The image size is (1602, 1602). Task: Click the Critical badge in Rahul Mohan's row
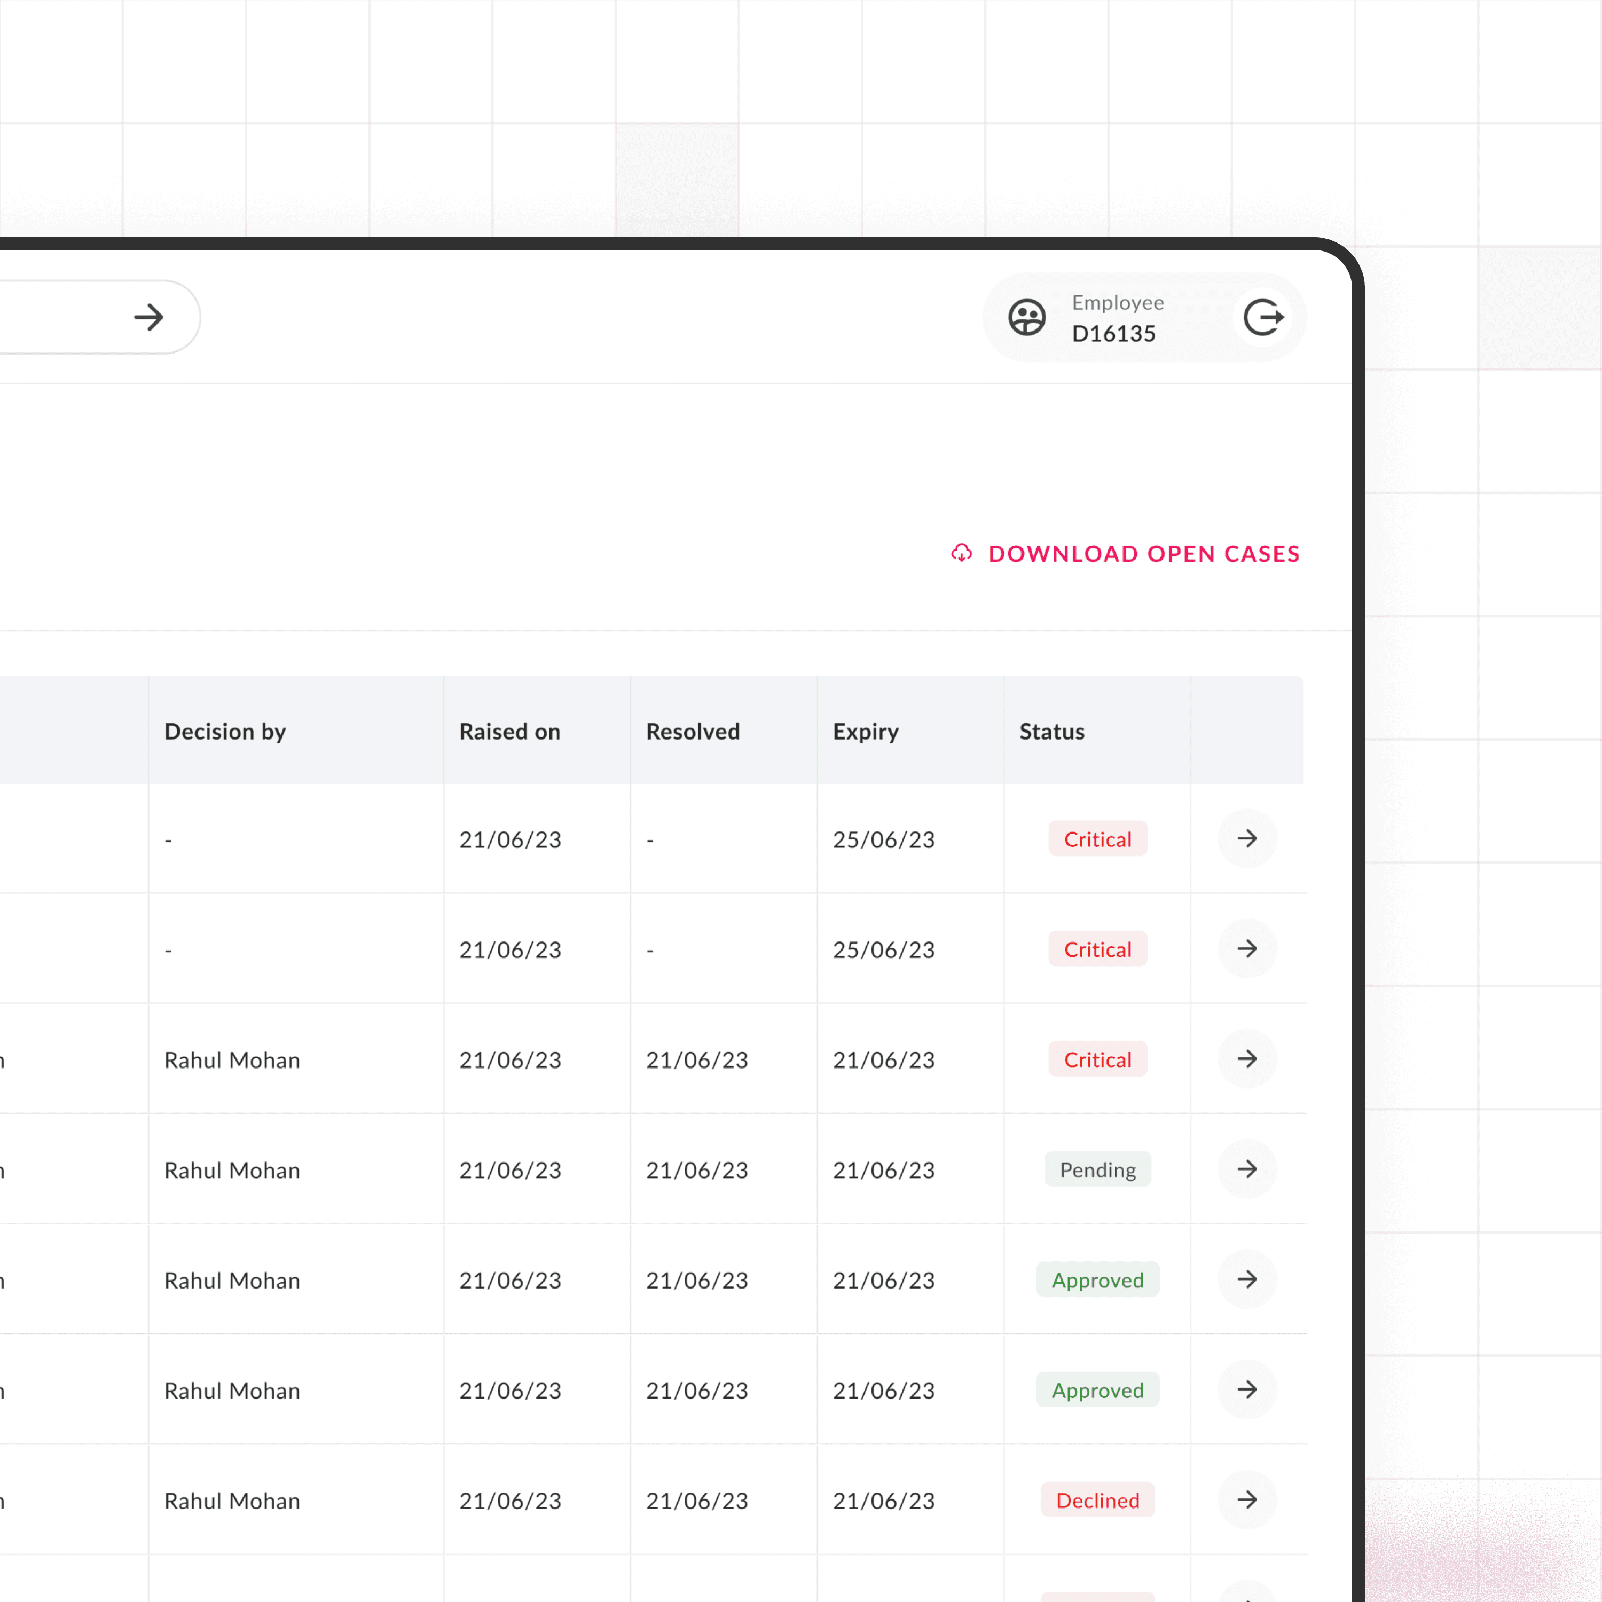point(1098,1059)
